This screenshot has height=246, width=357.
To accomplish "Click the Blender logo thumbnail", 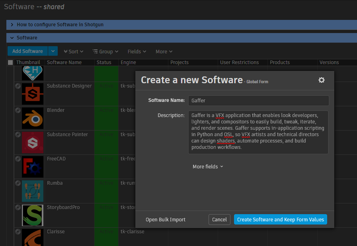I will pyautogui.click(x=33, y=118).
